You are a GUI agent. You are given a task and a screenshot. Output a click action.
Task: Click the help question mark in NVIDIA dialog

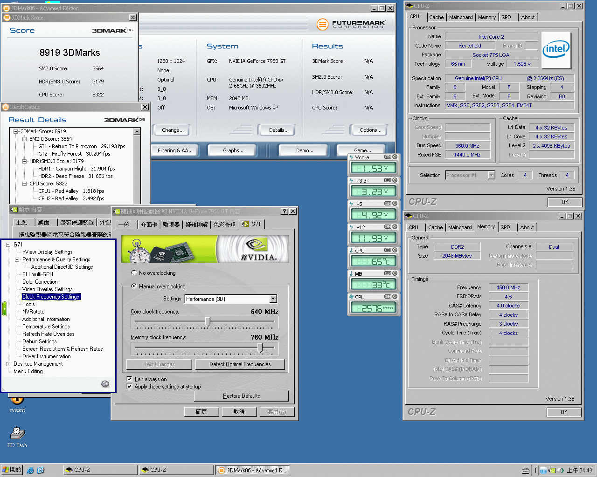click(x=285, y=211)
